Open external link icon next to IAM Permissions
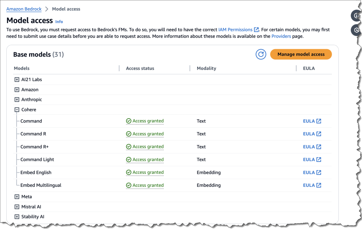This screenshot has height=229, width=362. 256,30
